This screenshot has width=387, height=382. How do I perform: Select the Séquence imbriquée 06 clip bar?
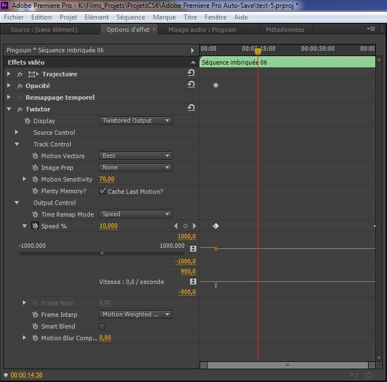pos(287,62)
